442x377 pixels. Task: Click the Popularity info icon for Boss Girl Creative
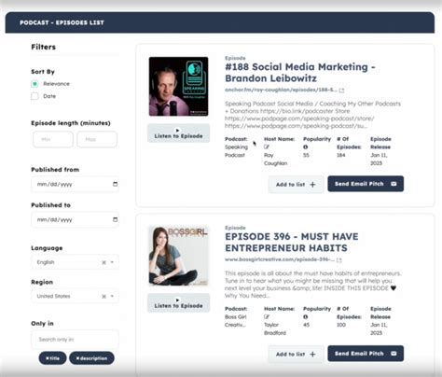tap(306, 316)
